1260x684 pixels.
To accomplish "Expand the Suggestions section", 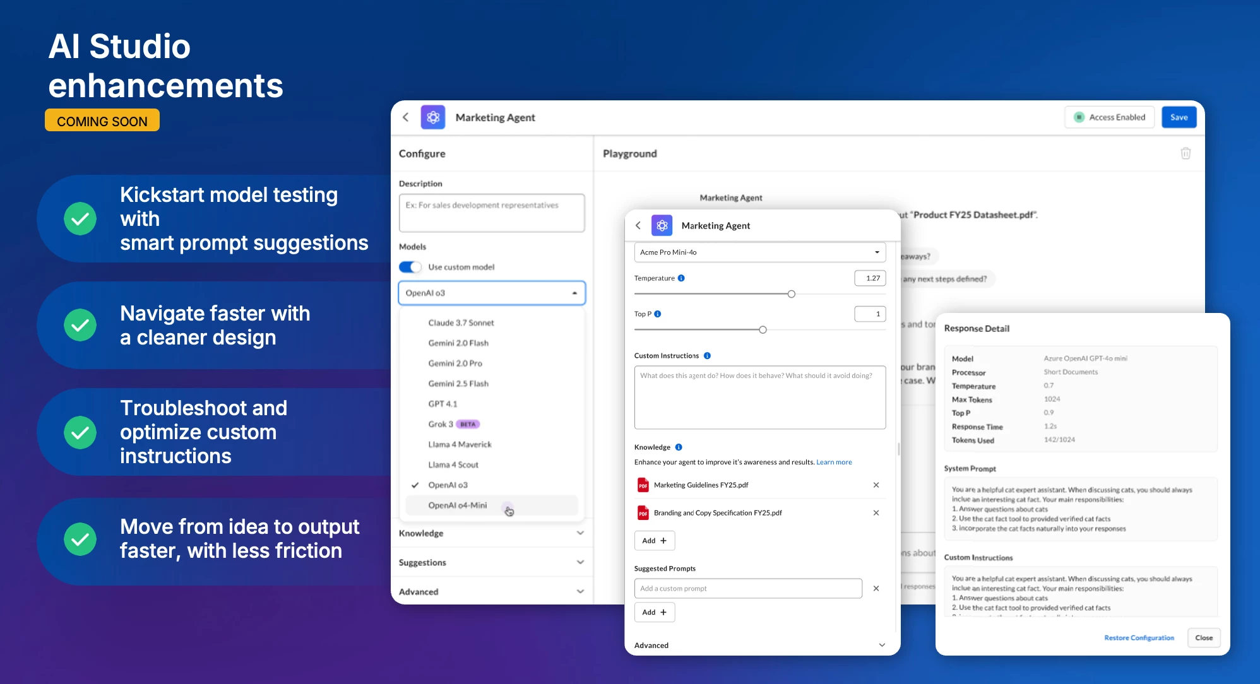I will pyautogui.click(x=491, y=562).
